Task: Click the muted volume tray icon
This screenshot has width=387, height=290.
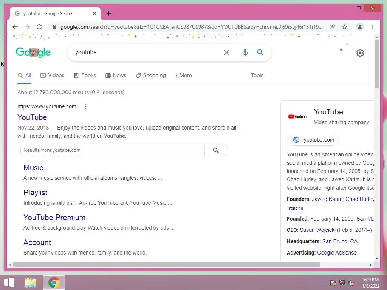Action: point(351,283)
